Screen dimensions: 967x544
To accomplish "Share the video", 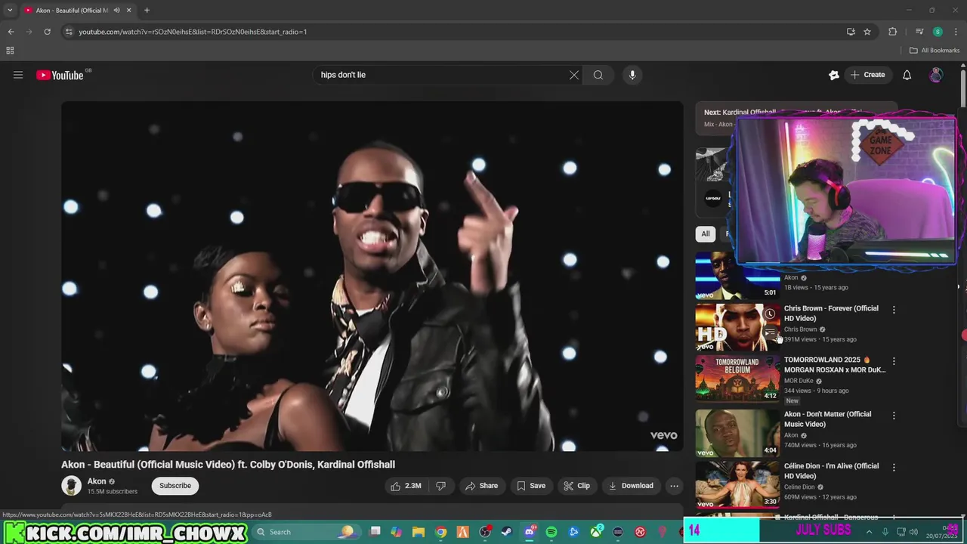I will tap(481, 486).
